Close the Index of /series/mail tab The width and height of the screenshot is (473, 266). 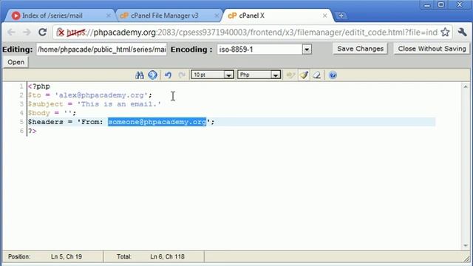109,16
